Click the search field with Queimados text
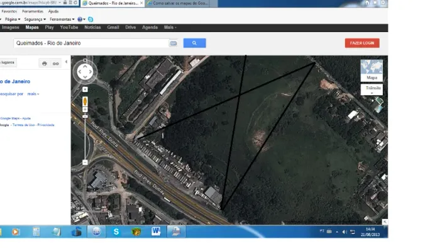 91,43
